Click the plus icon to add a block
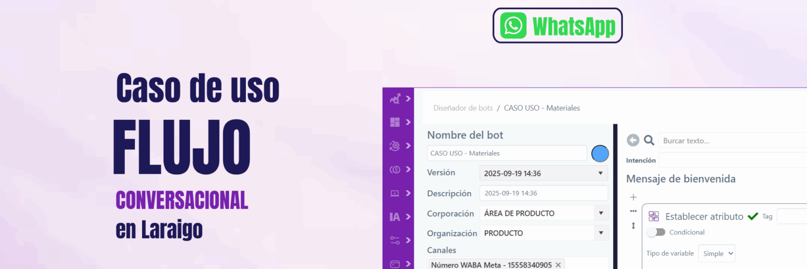Image resolution: width=807 pixels, height=269 pixels. (x=633, y=197)
